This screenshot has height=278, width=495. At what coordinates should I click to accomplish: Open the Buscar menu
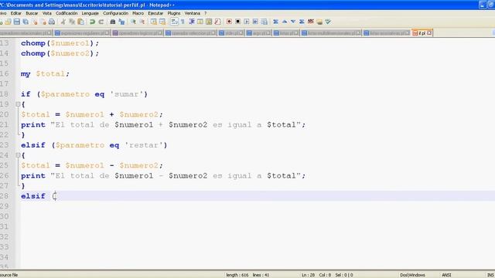pyautogui.click(x=32, y=13)
